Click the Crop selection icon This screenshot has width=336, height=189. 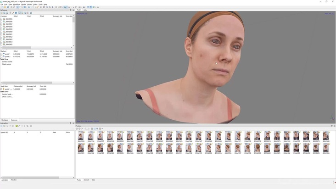(44, 7)
